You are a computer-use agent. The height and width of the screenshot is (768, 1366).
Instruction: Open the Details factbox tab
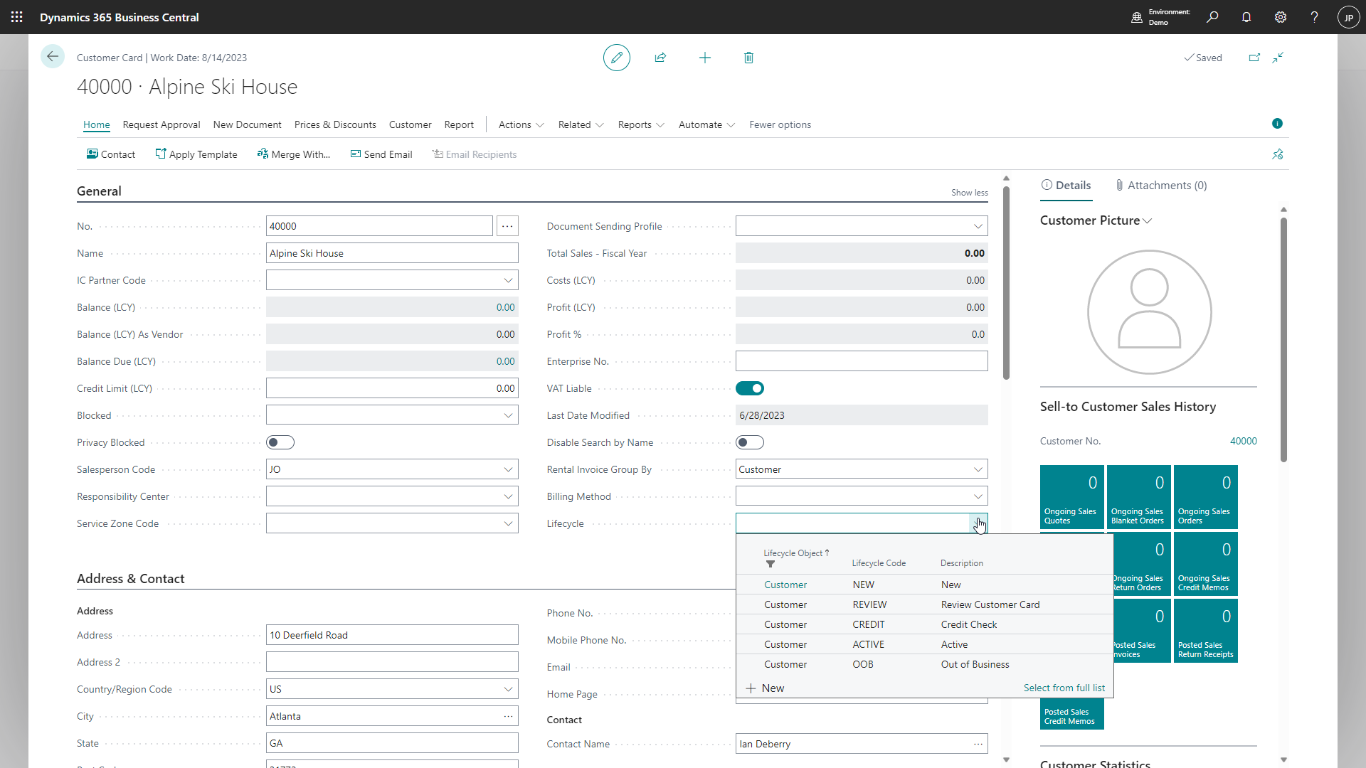(x=1066, y=186)
